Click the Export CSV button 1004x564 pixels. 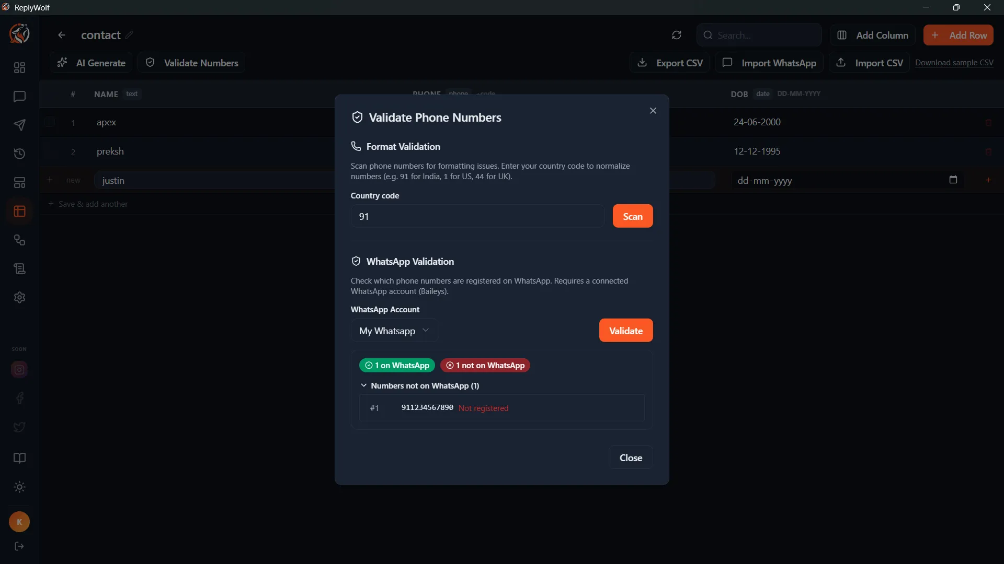click(669, 63)
